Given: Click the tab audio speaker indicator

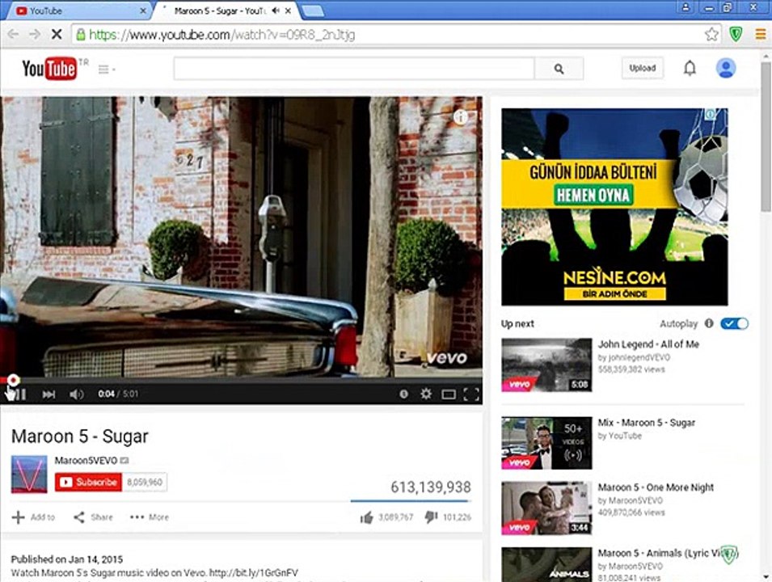Looking at the screenshot, I should click(276, 11).
